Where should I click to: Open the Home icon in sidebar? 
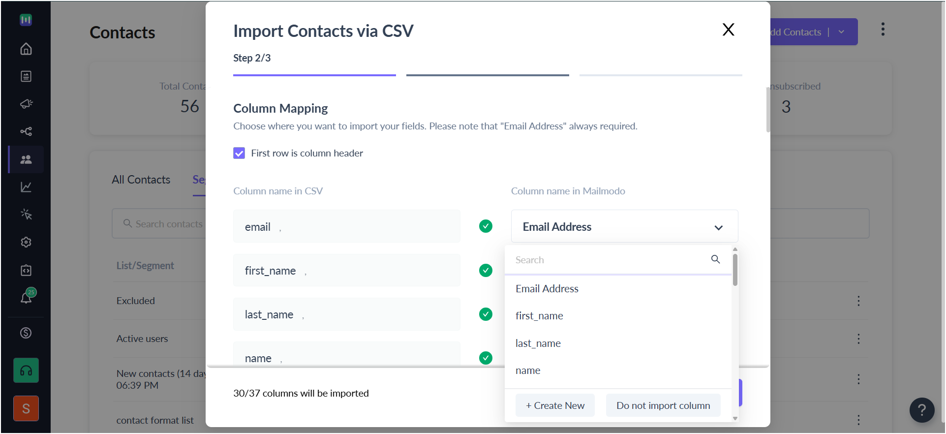pos(26,49)
